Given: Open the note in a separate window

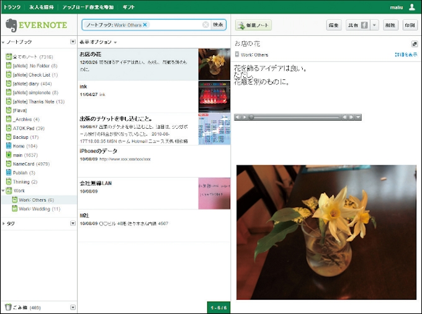Looking at the screenshot, I should pyautogui.click(x=414, y=44).
